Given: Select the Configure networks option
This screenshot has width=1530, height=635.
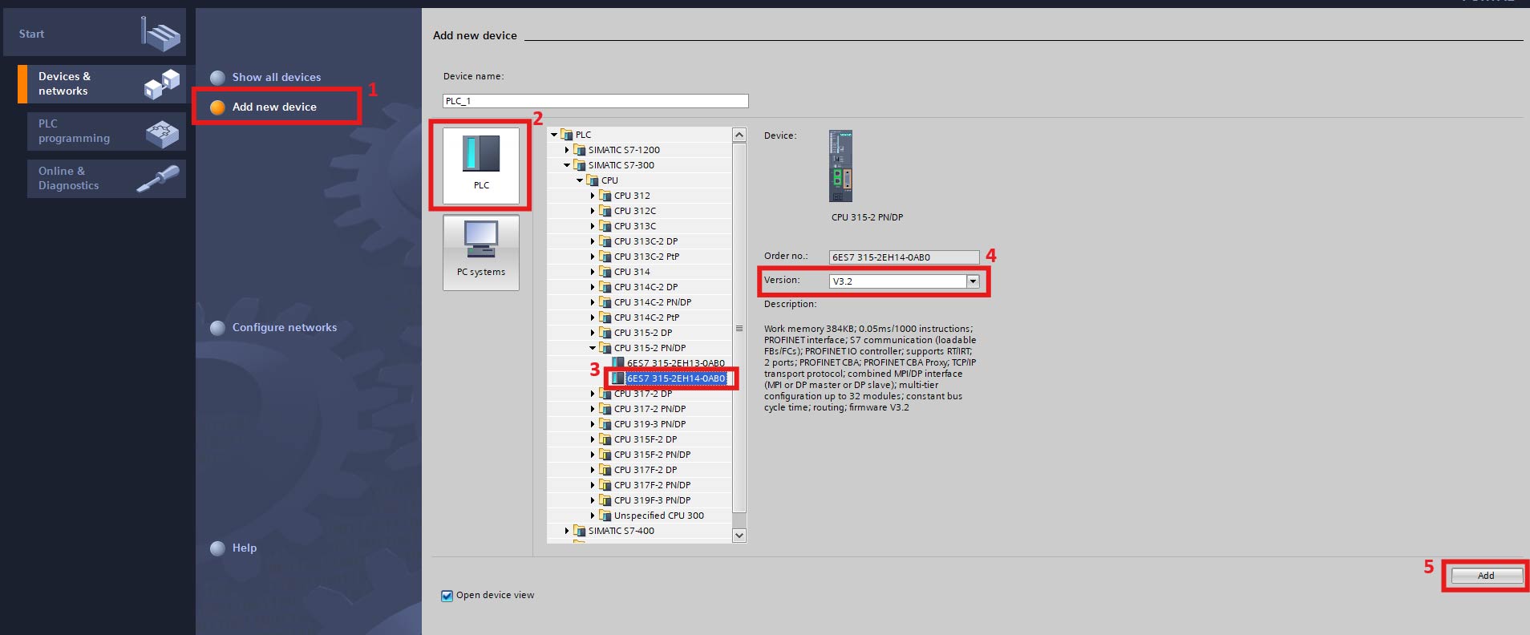Looking at the screenshot, I should (x=284, y=327).
